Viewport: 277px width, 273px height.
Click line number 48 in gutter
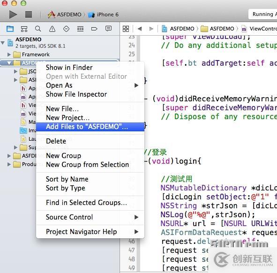tap(132, 259)
